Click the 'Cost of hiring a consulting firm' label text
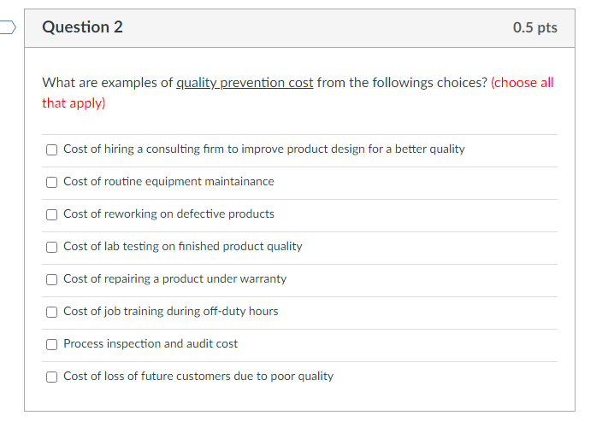 pyautogui.click(x=263, y=149)
